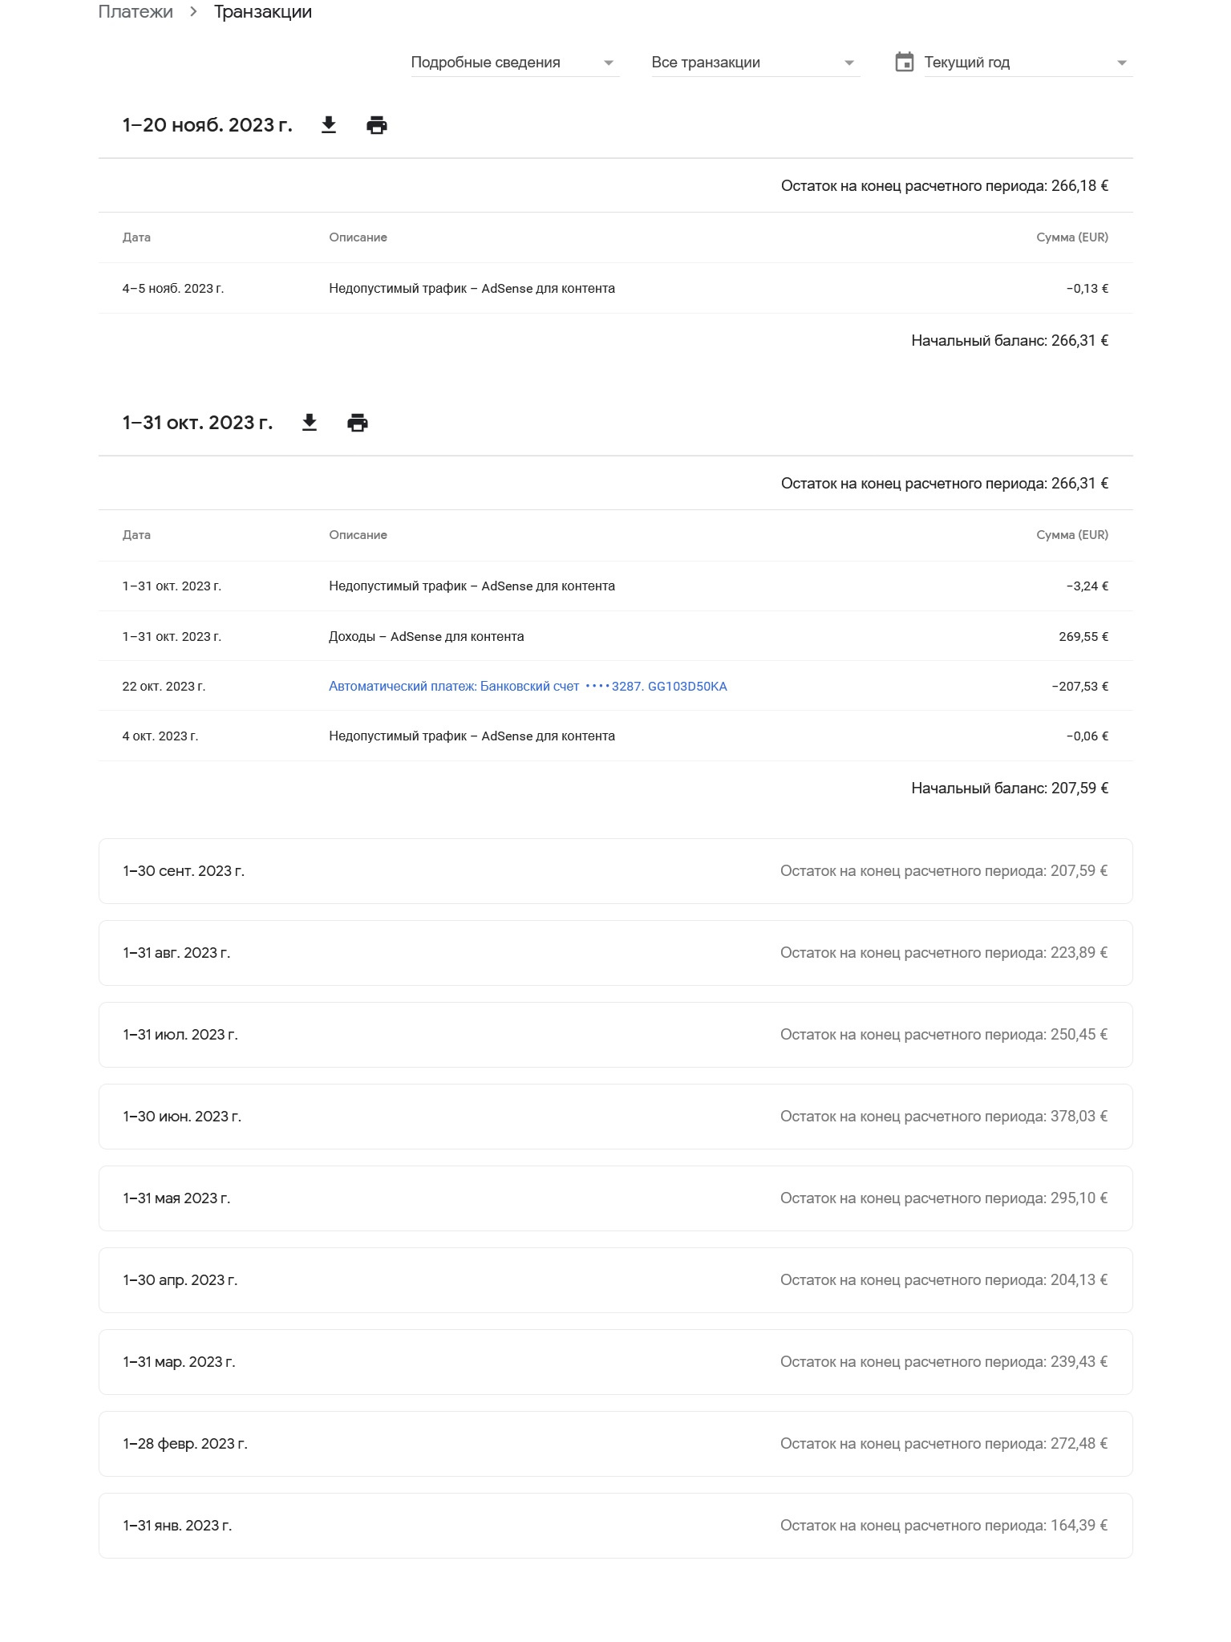Expand the 1–31 июл. 2023 period
This screenshot has width=1231, height=1642.
[x=616, y=1035]
